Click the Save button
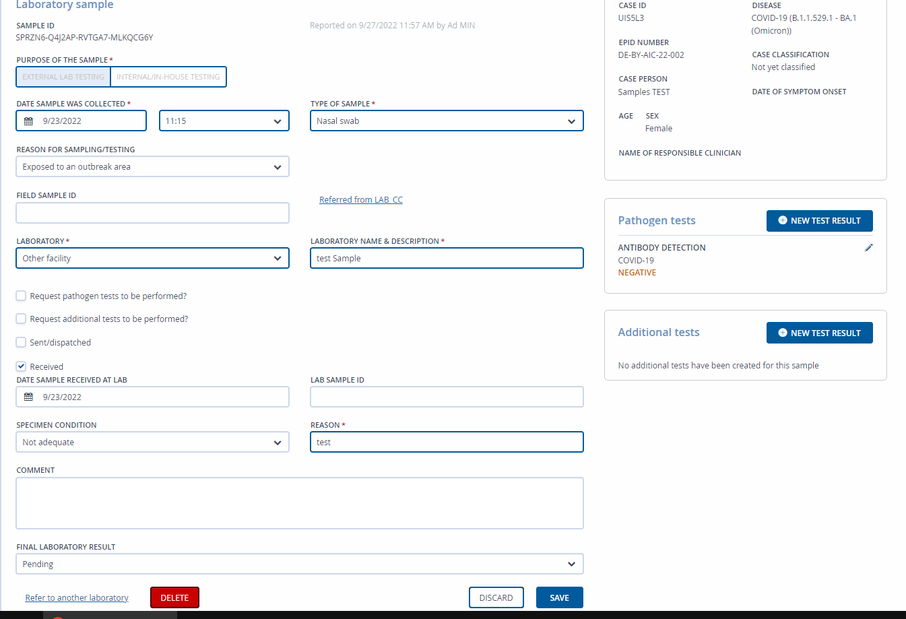This screenshot has height=619, width=906. 560,597
